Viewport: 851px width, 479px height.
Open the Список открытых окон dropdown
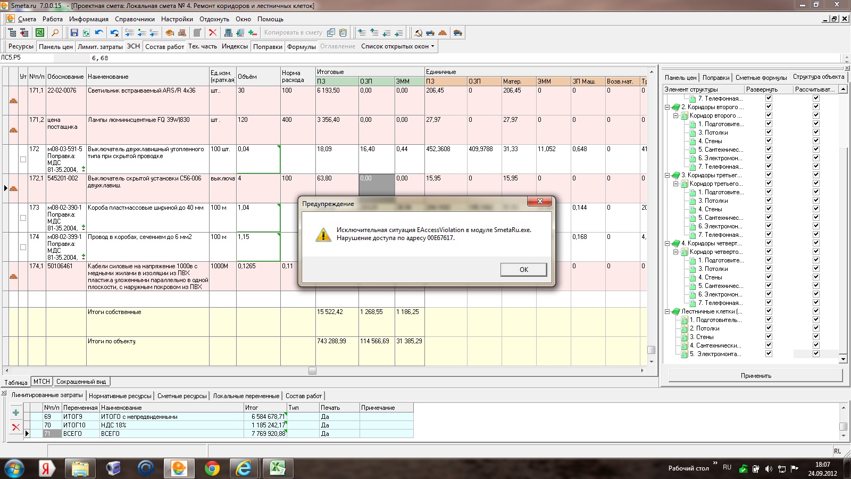[398, 46]
